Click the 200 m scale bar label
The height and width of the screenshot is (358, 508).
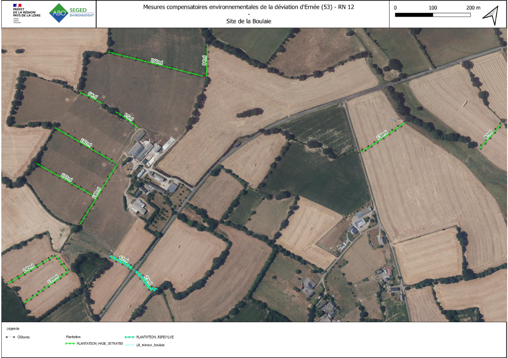473,8
